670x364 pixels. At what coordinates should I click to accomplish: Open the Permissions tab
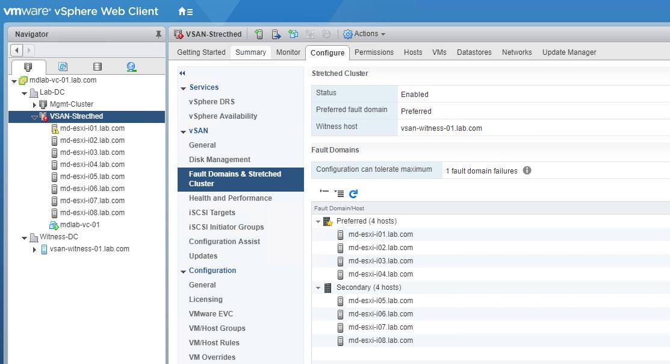click(374, 52)
